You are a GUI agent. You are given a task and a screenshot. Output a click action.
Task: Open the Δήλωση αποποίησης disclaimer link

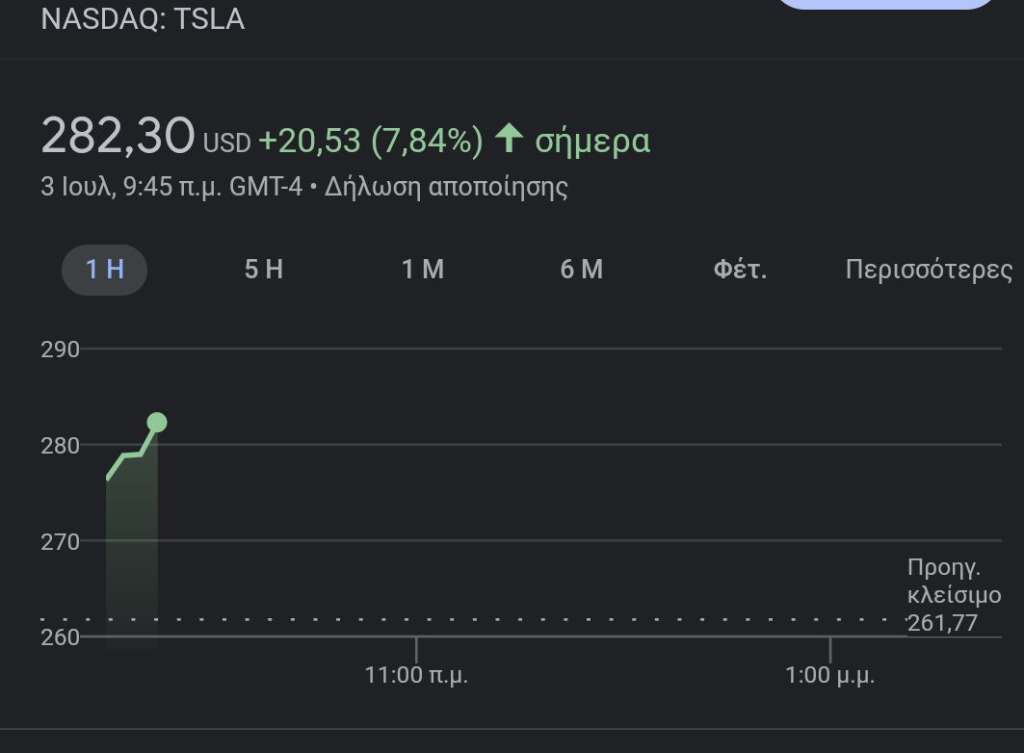[x=446, y=186]
